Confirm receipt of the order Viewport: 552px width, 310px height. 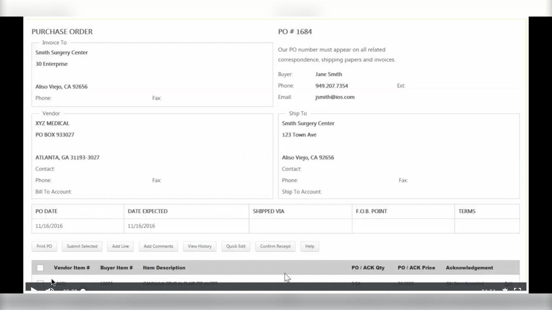tap(275, 246)
